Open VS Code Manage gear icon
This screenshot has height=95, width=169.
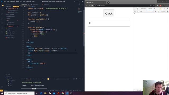click(2, 87)
